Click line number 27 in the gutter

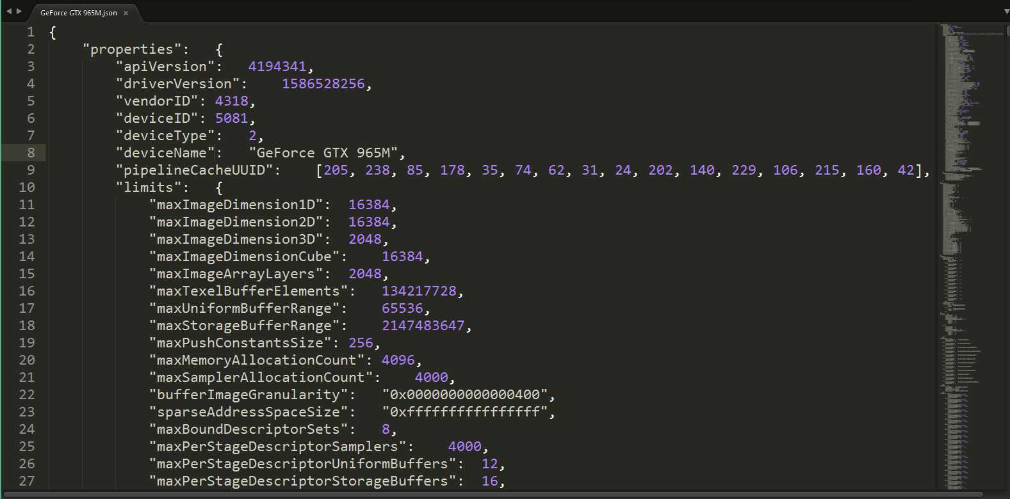click(26, 481)
